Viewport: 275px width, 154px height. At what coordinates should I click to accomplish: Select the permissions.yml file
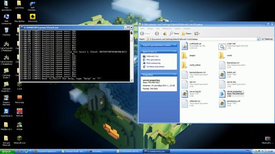(x=229, y=104)
